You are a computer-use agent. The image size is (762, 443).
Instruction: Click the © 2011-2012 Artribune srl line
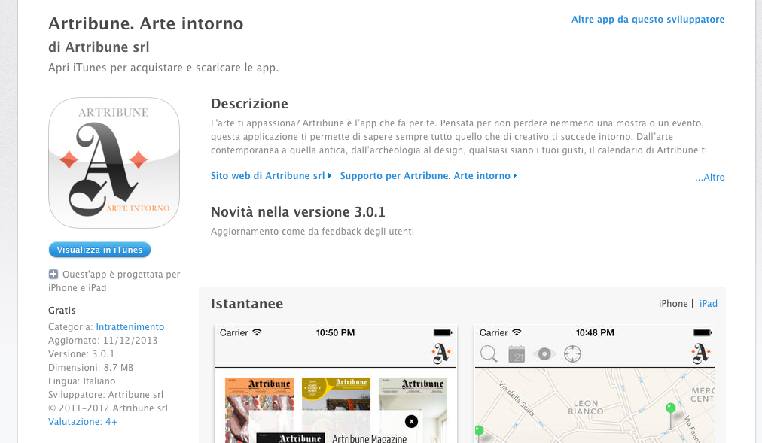pyautogui.click(x=108, y=408)
